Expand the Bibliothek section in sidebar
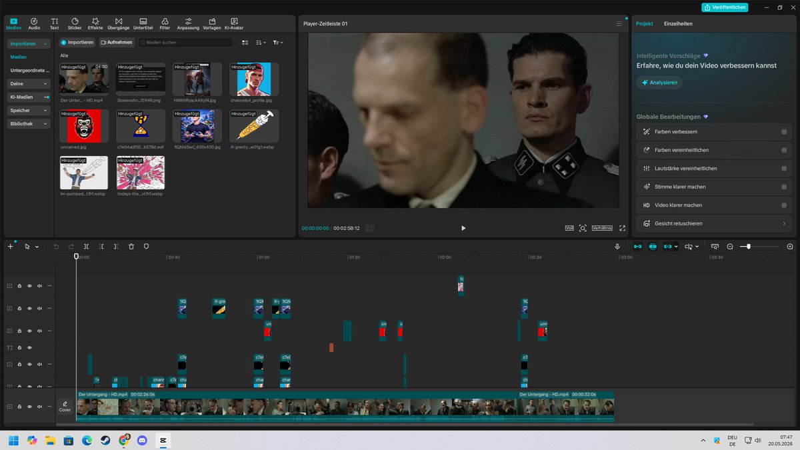 [x=29, y=123]
